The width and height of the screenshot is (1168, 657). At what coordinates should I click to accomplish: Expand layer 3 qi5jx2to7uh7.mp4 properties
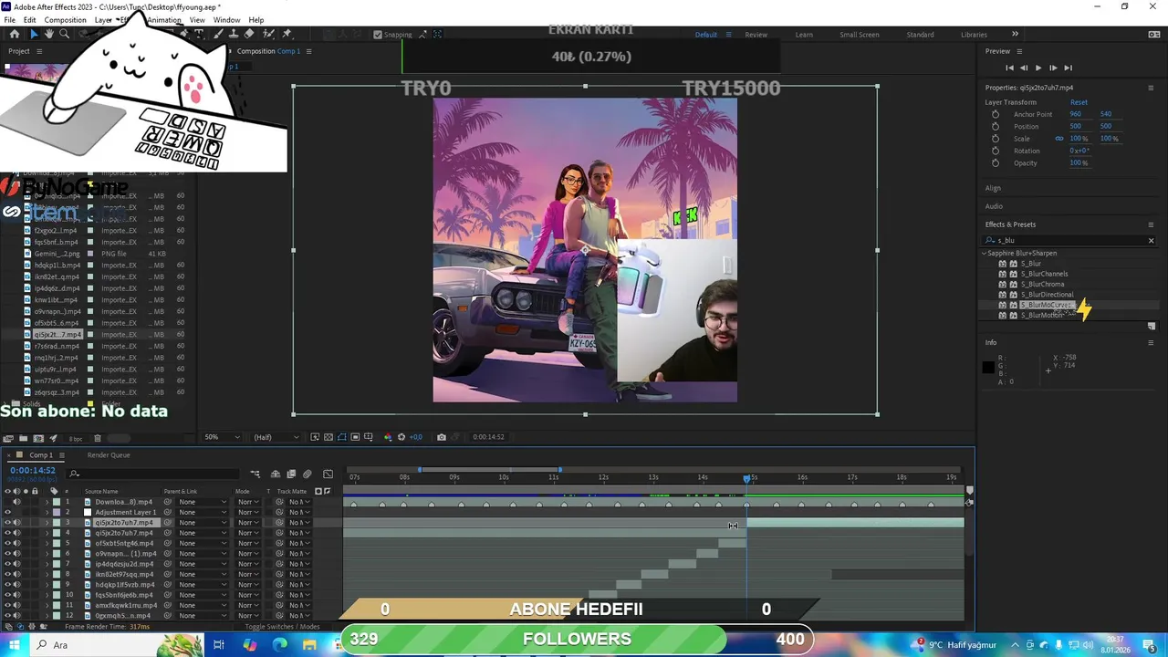click(x=47, y=523)
